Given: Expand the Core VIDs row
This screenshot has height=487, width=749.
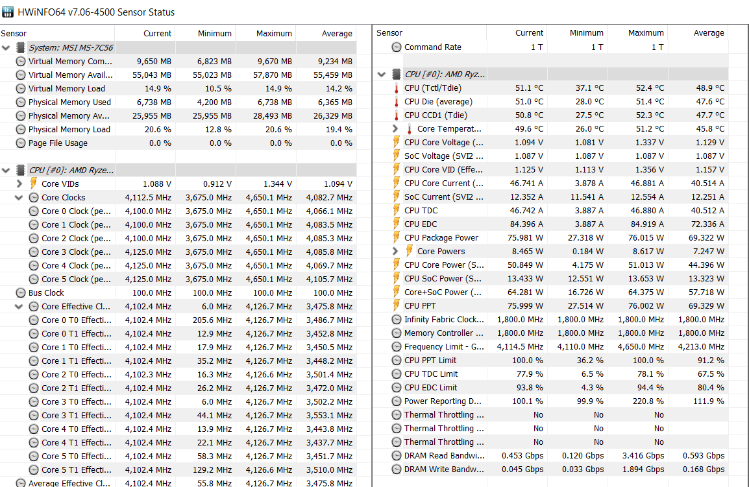Looking at the screenshot, I should coord(19,184).
